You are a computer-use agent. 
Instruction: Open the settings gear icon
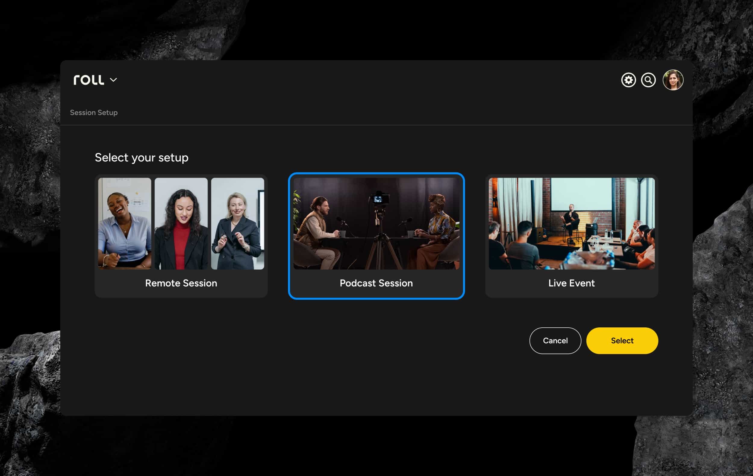pos(628,80)
